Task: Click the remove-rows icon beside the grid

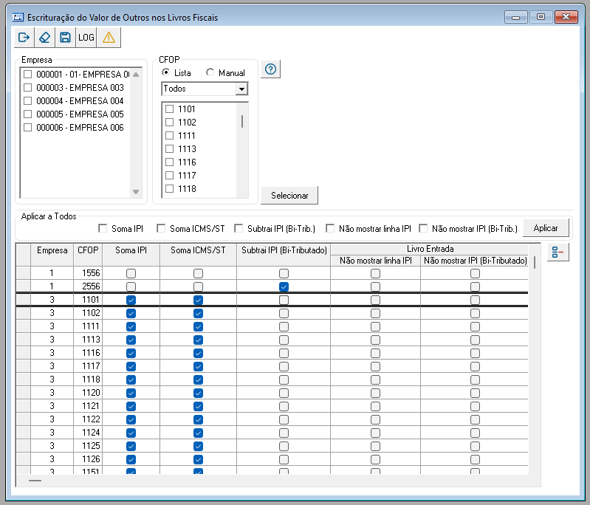Action: tap(558, 252)
